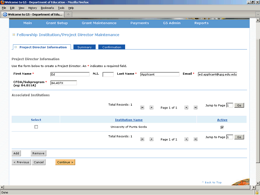Go to first page in lower pager

(x=142, y=139)
